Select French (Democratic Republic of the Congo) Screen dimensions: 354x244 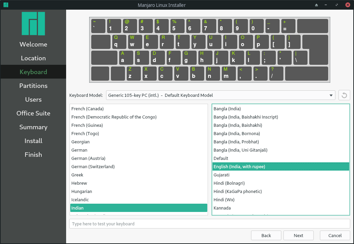click(139, 117)
